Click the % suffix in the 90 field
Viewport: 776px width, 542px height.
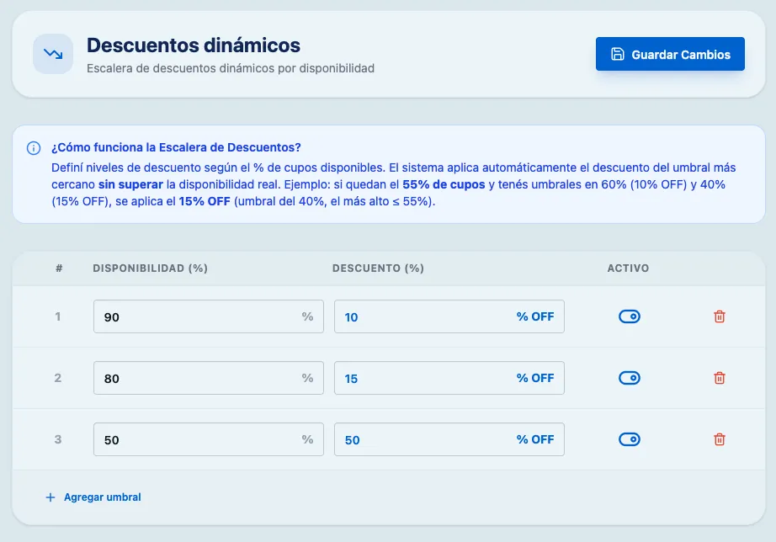click(307, 316)
